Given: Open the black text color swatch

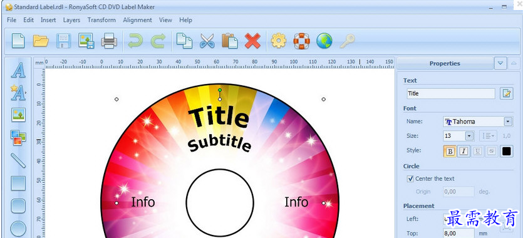Looking at the screenshot, I should click(506, 152).
